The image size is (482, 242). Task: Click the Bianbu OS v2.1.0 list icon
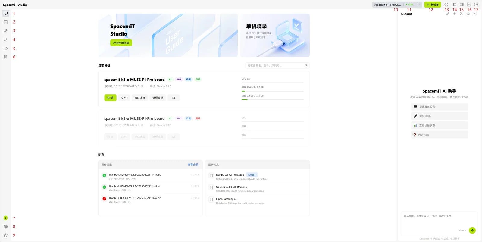211,175
